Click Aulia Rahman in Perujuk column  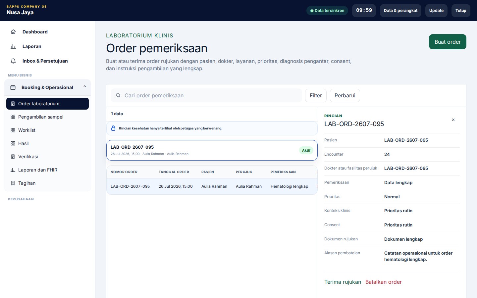(249, 186)
